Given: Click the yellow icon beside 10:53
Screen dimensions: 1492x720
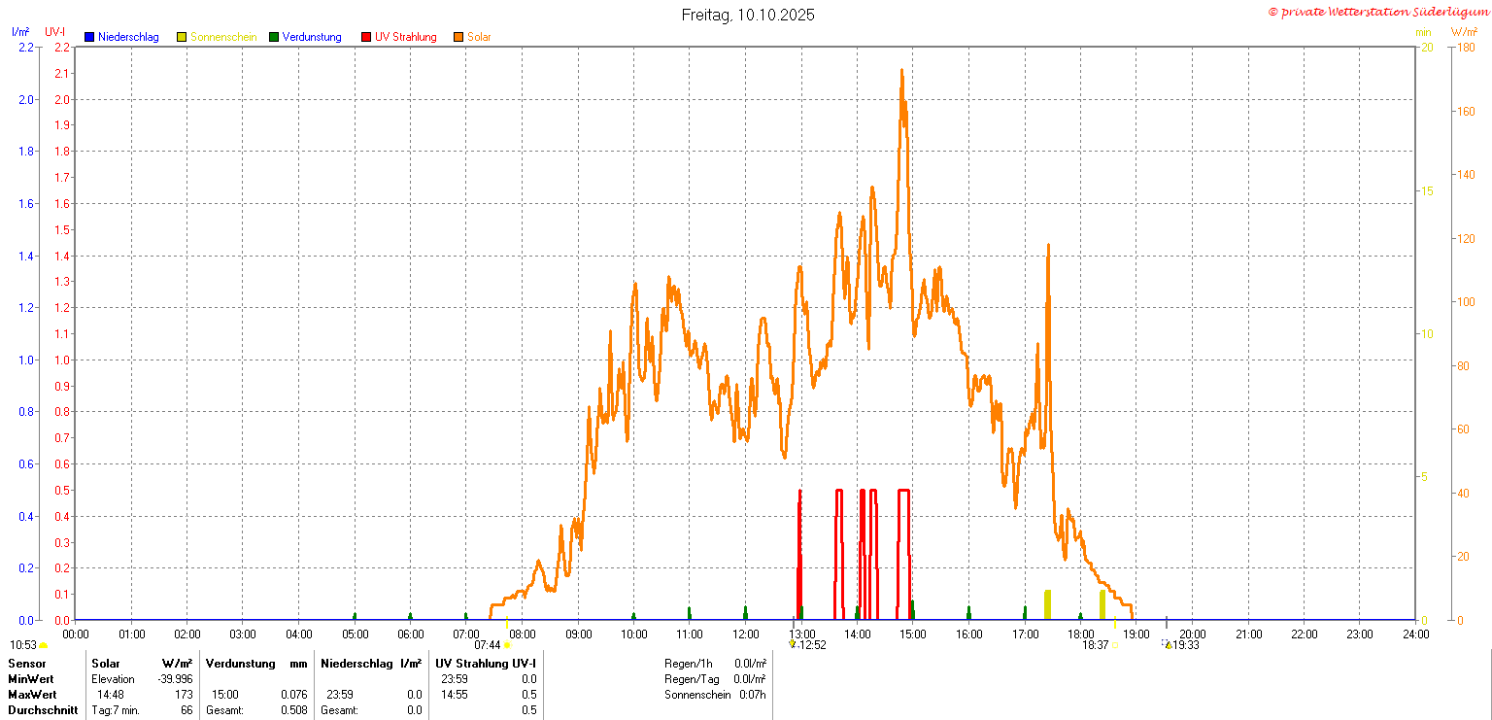Looking at the screenshot, I should (x=44, y=645).
